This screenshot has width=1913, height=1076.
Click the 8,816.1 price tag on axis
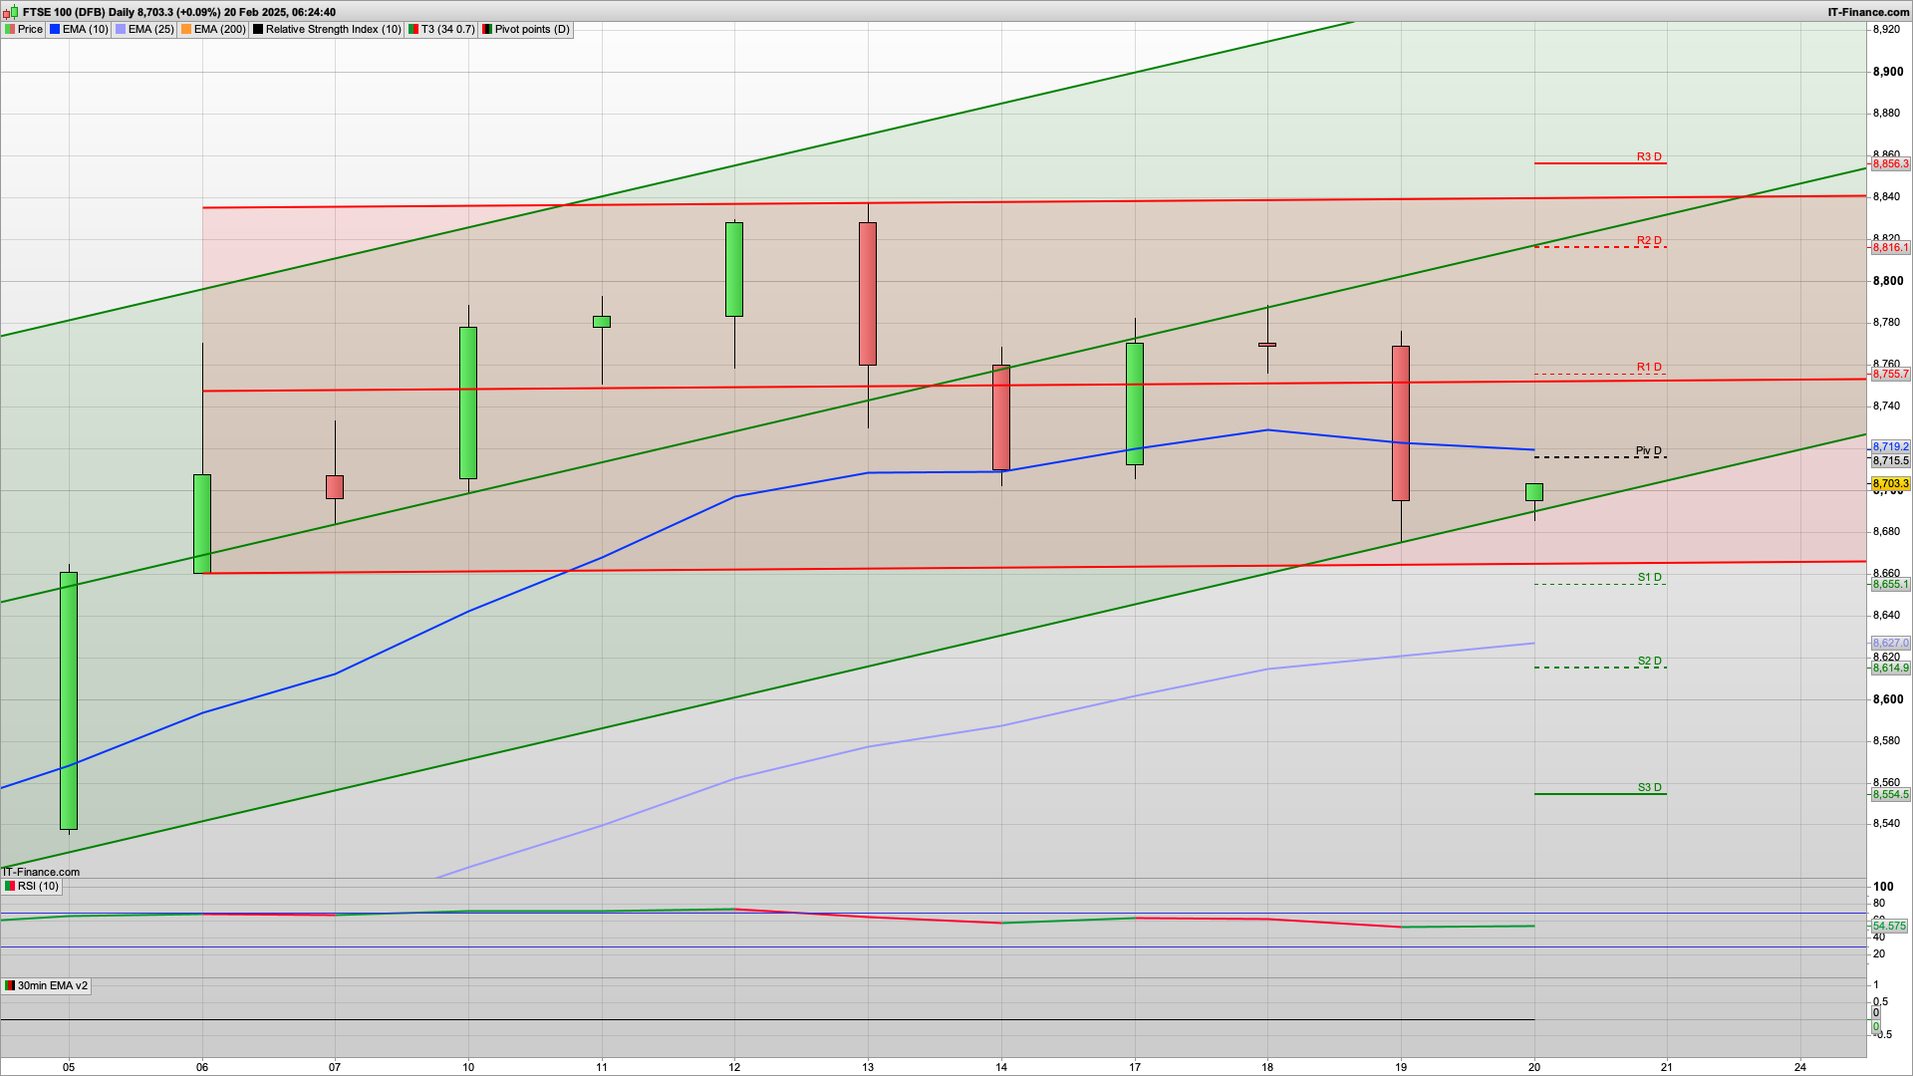[1890, 247]
